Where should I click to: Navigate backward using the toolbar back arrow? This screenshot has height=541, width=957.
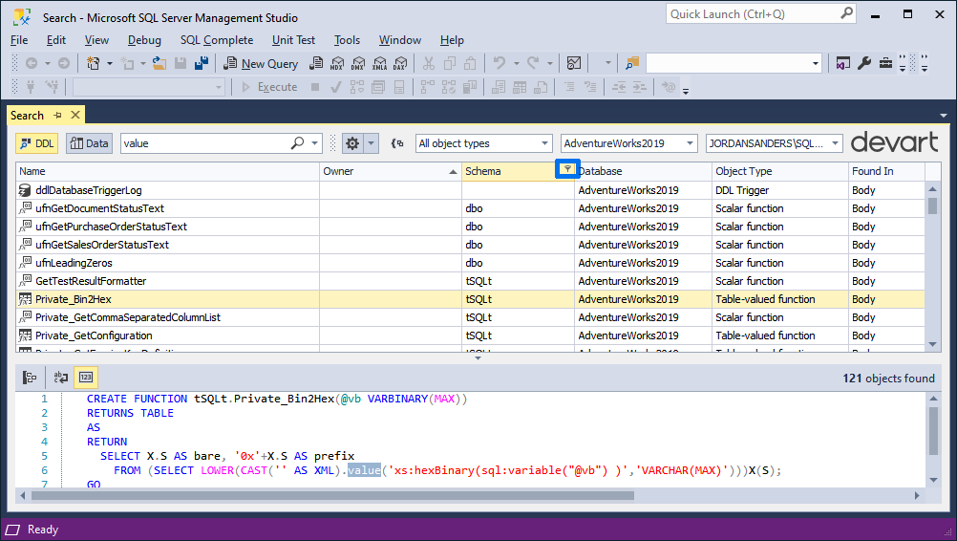click(x=32, y=63)
